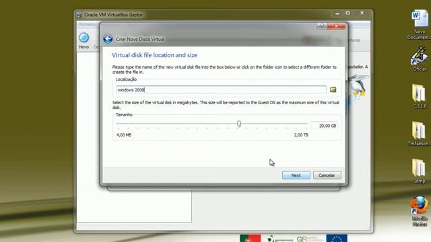Click the Next button
The height and width of the screenshot is (242, 431).
coord(296,175)
